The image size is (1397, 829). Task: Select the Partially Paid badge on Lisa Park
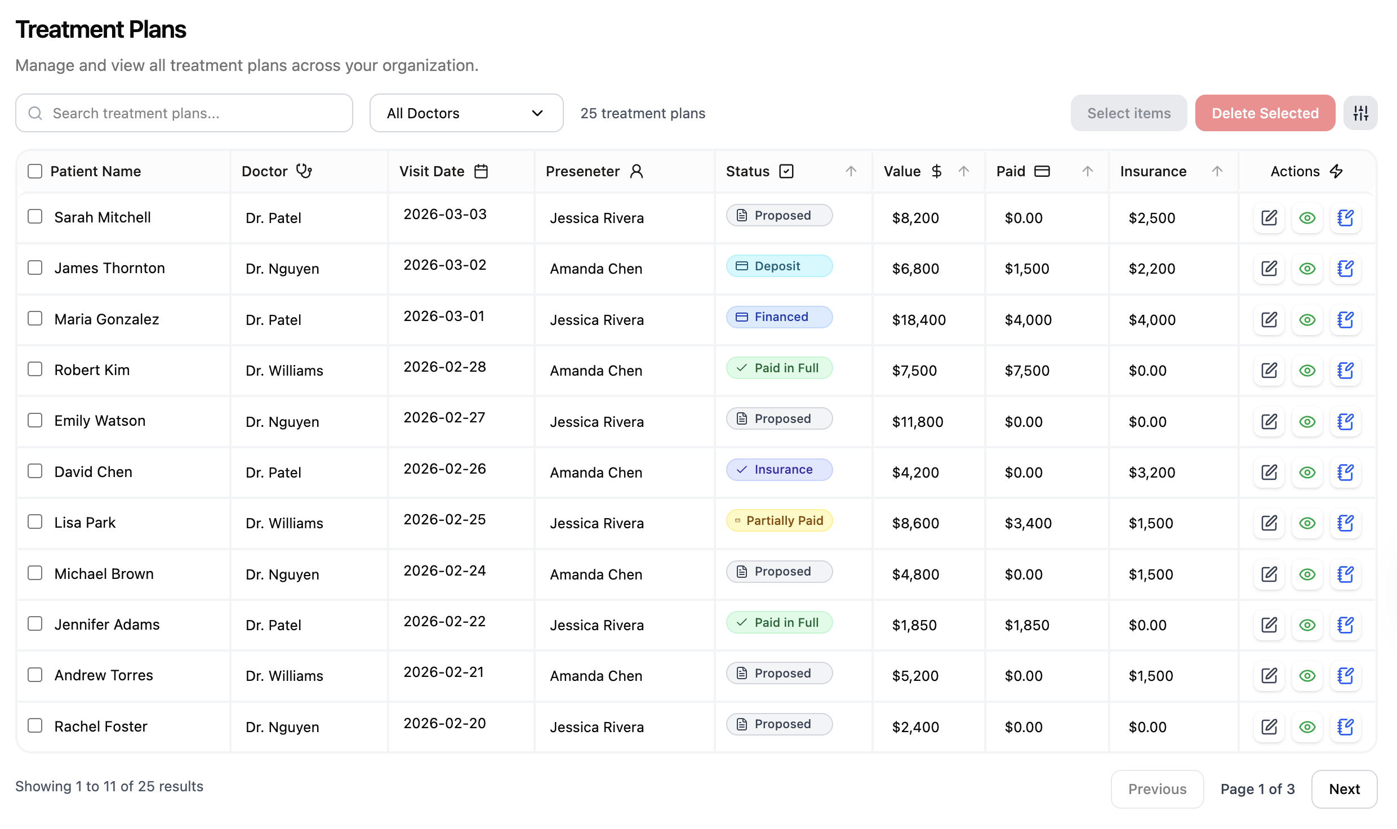[779, 520]
